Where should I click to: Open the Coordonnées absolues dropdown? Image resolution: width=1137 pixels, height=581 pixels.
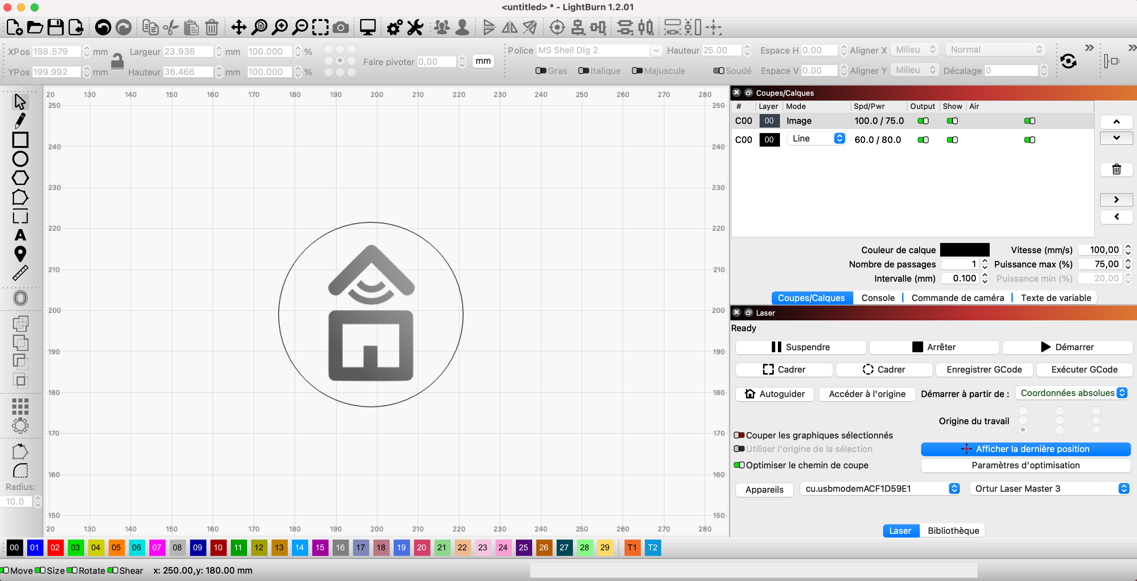click(x=1072, y=393)
